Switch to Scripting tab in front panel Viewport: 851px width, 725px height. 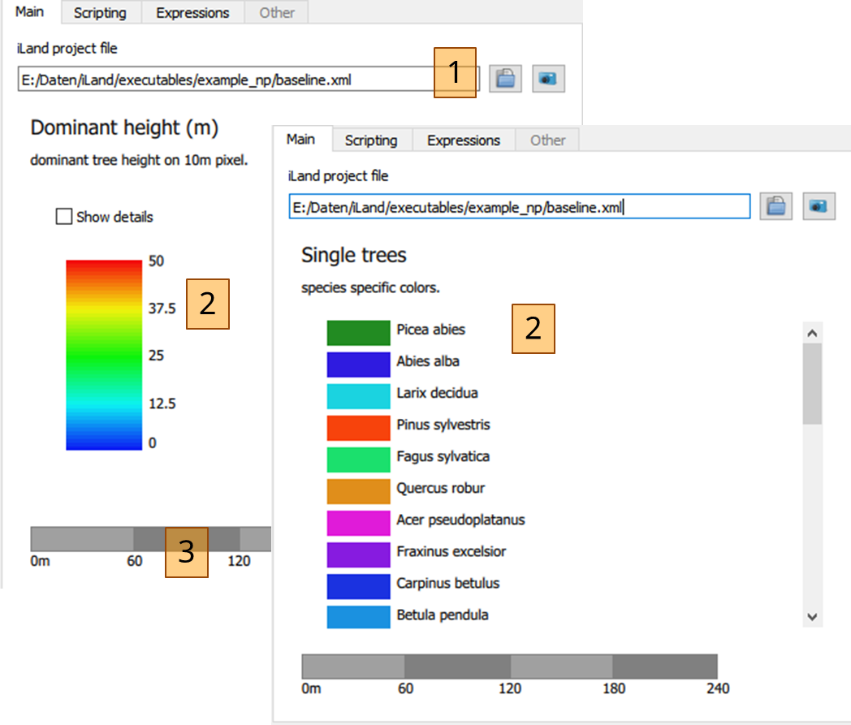click(371, 140)
